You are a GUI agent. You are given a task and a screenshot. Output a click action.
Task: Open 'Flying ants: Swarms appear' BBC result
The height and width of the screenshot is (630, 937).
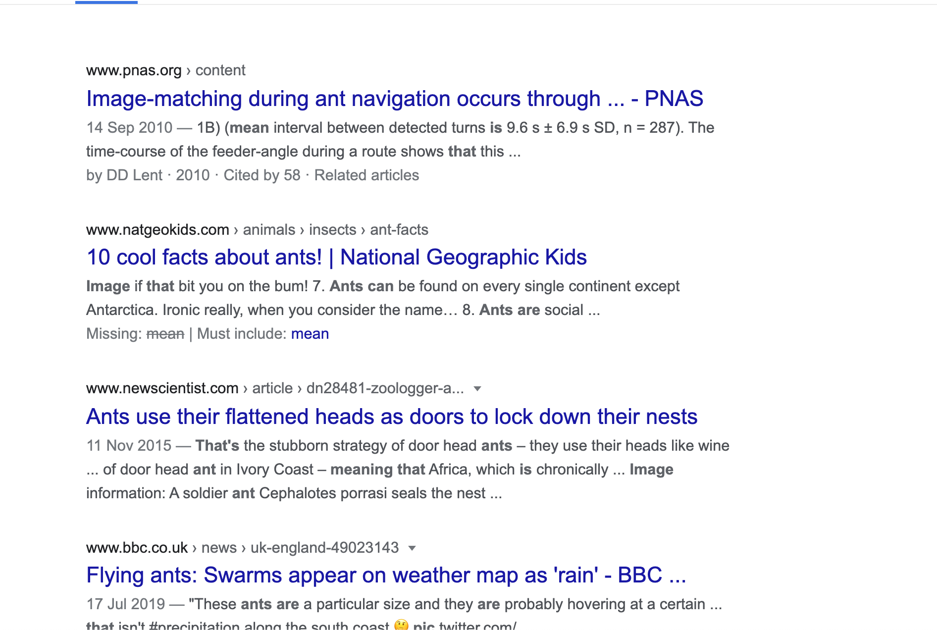click(x=386, y=575)
